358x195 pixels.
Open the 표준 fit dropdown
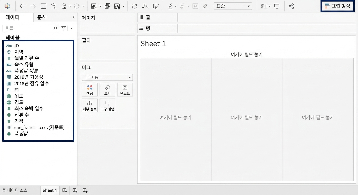233,6
